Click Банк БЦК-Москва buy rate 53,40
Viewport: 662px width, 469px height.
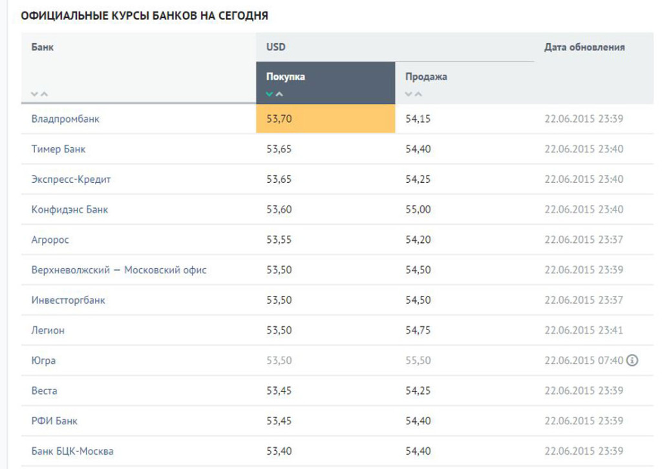(x=279, y=452)
